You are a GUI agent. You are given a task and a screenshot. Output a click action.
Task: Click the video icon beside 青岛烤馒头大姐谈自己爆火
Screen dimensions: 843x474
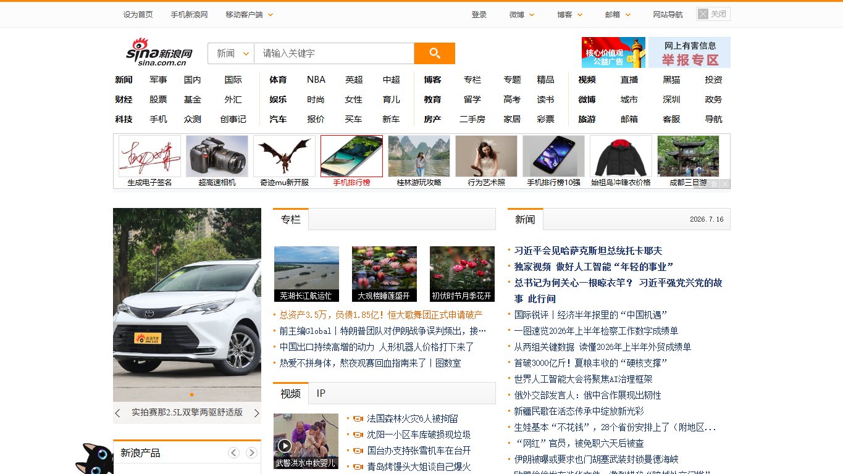point(358,467)
